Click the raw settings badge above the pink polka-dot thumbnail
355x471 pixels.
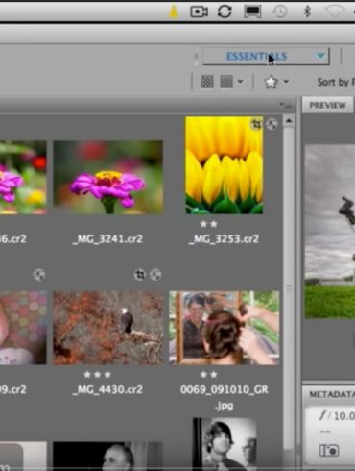pos(39,275)
